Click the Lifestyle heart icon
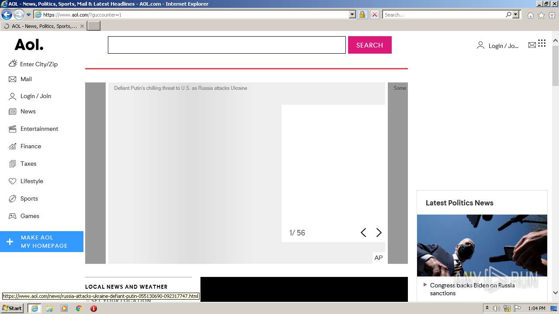 pyautogui.click(x=12, y=181)
